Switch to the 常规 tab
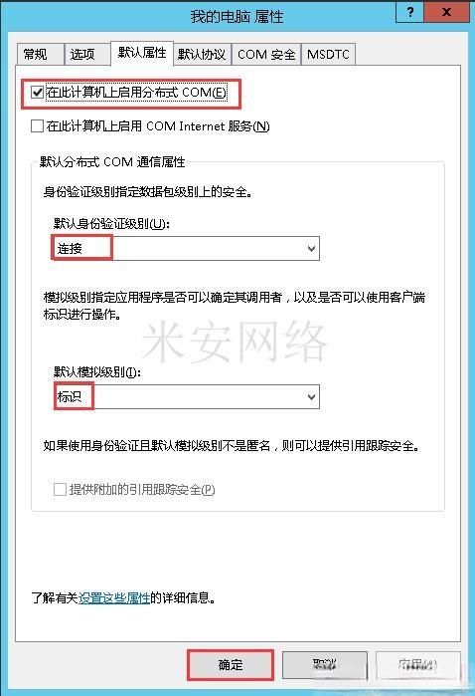This screenshot has width=475, height=696. coord(41,55)
